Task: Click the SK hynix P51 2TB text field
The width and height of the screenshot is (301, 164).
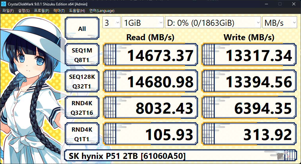Action: tap(168, 156)
